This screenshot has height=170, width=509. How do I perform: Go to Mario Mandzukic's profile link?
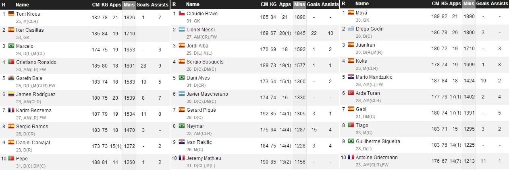pos(374,77)
